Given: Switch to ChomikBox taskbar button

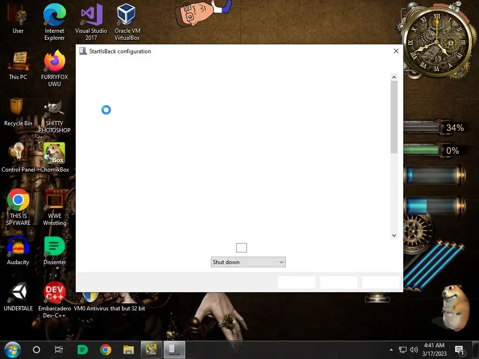Looking at the screenshot, I should pos(152,350).
